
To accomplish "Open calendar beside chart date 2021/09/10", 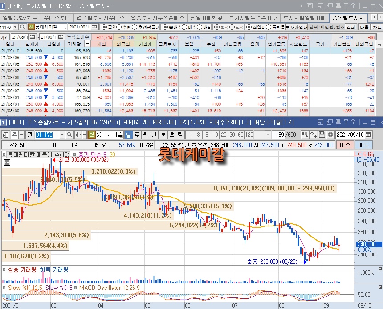I will click(x=368, y=135).
